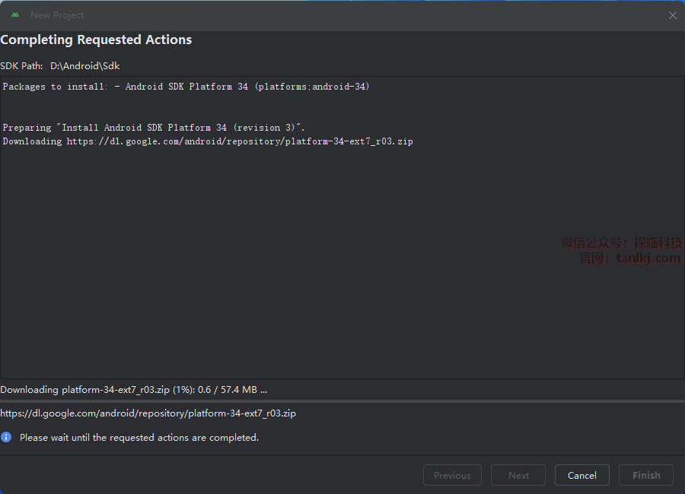
Task: Click the "Downloading platform-34-ext7_r03.zip (1%)" status text
Action: (133, 389)
